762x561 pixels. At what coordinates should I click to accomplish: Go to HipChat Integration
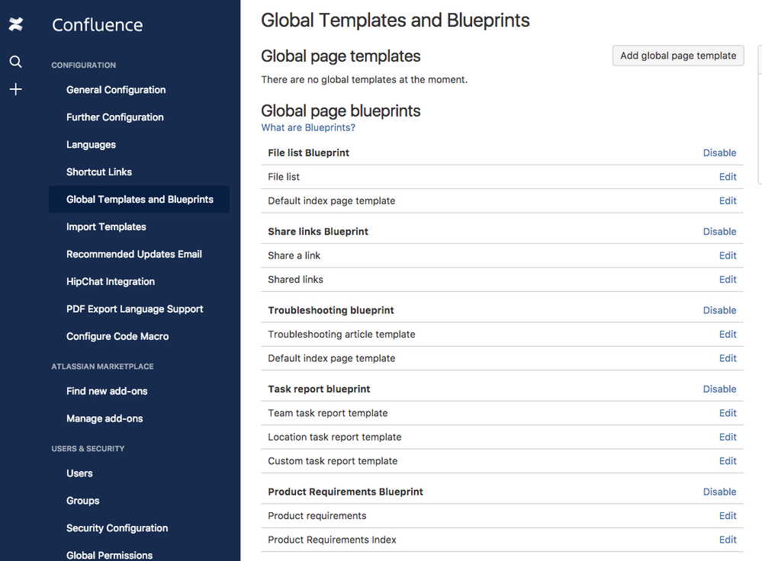pos(111,282)
